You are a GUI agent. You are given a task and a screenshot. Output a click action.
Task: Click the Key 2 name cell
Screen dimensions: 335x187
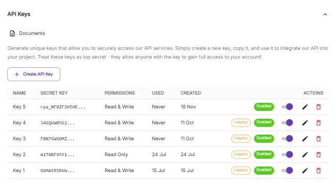pyautogui.click(x=19, y=155)
